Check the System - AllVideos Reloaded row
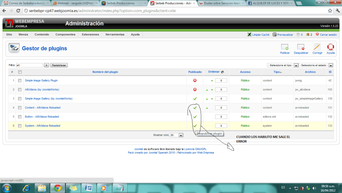This screenshot has width=342, height=193. coord(20,126)
